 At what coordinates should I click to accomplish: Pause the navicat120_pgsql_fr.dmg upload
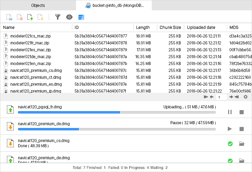pos(230,112)
